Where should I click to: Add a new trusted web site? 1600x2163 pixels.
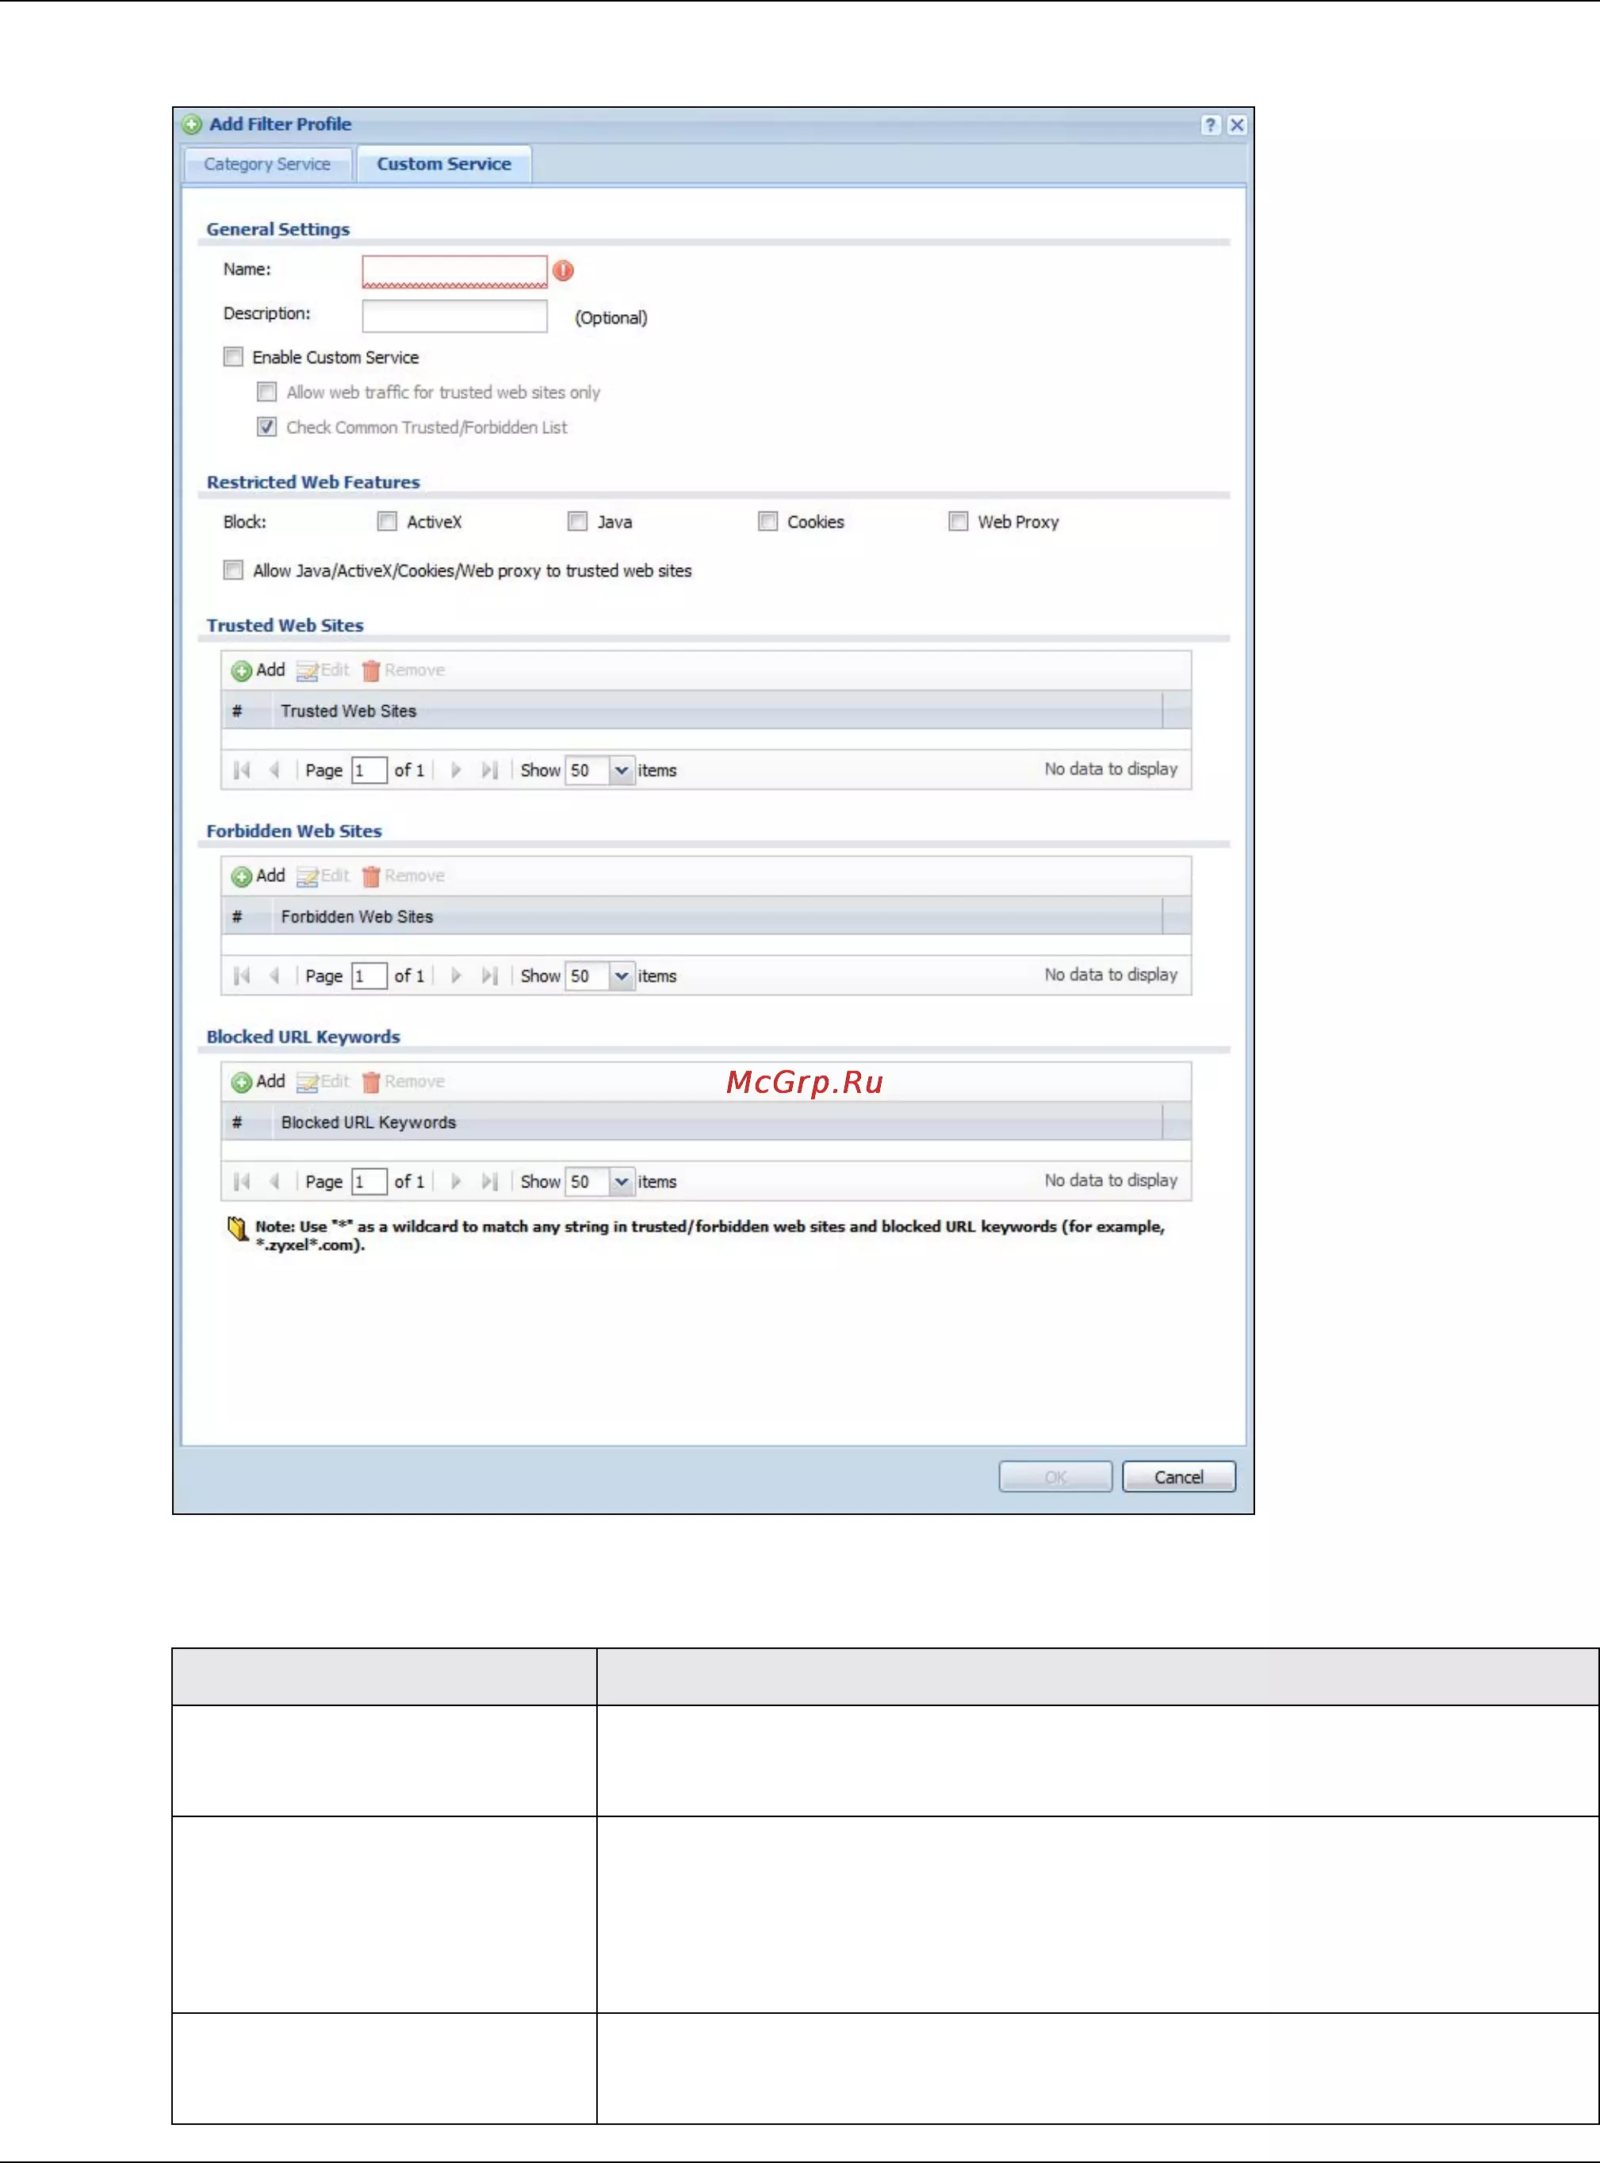coord(258,670)
